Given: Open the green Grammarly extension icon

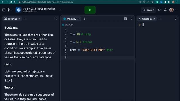Looking at the screenshot, I should point(157,2).
